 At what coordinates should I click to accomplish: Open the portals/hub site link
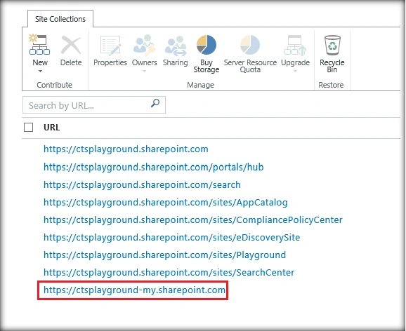coord(154,167)
